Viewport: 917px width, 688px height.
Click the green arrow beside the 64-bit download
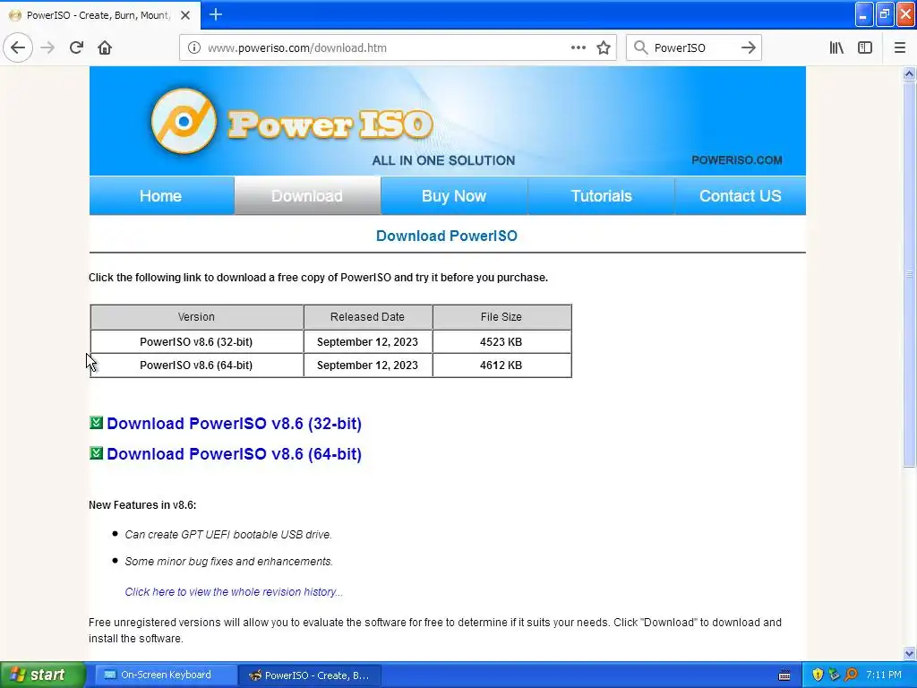[96, 452]
